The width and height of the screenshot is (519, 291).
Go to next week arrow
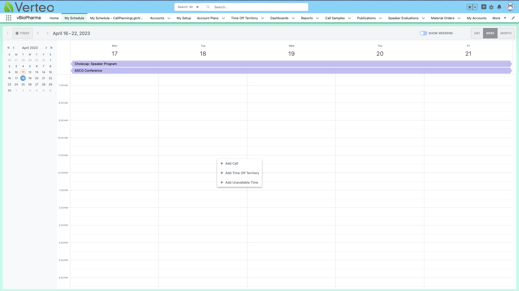(47, 33)
